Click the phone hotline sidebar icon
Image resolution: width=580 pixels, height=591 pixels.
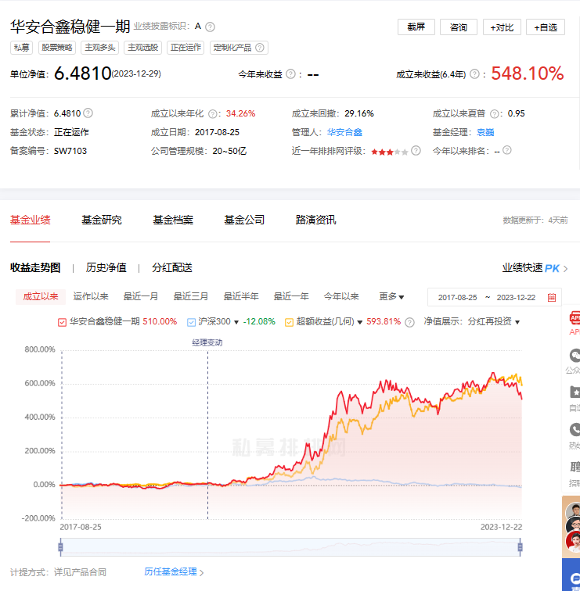pos(575,430)
